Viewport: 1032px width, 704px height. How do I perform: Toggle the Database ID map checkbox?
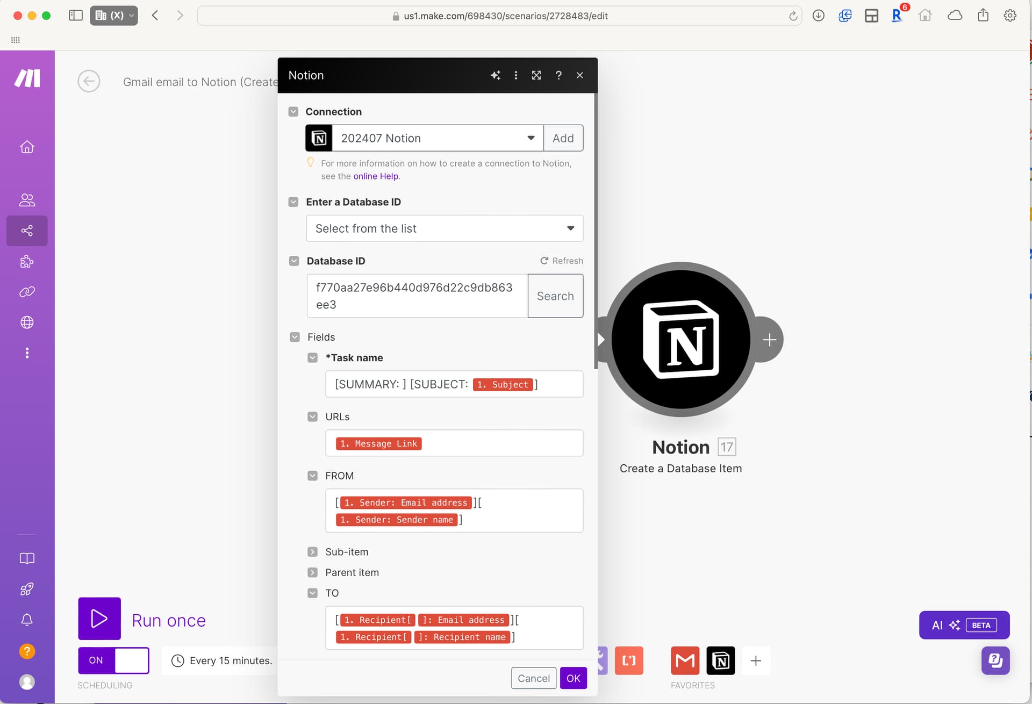(294, 261)
